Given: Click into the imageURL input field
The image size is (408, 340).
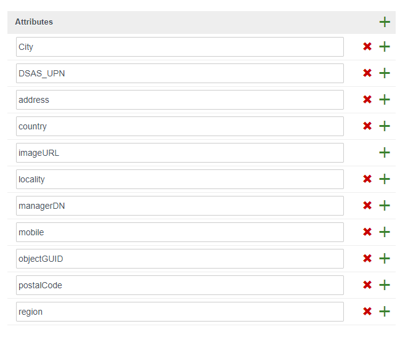Looking at the screenshot, I should tap(179, 153).
